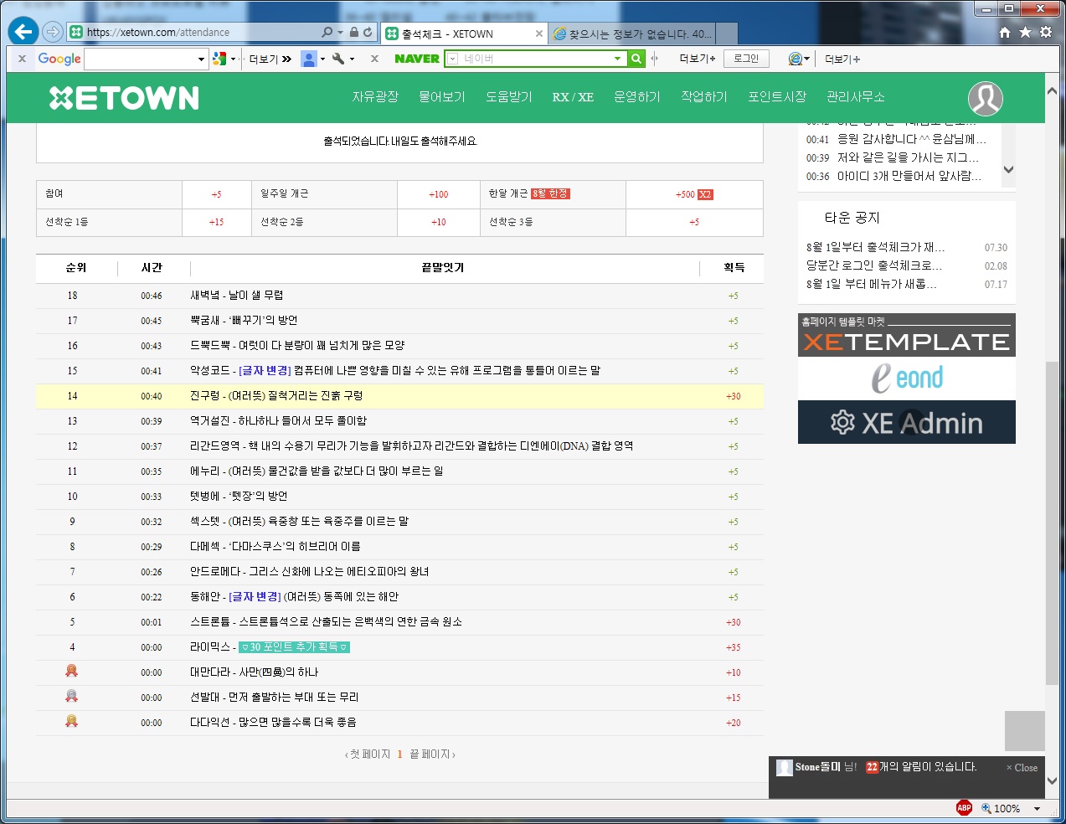Switch to the 출석체크 - XETOWN tab
The height and width of the screenshot is (824, 1066).
465,34
